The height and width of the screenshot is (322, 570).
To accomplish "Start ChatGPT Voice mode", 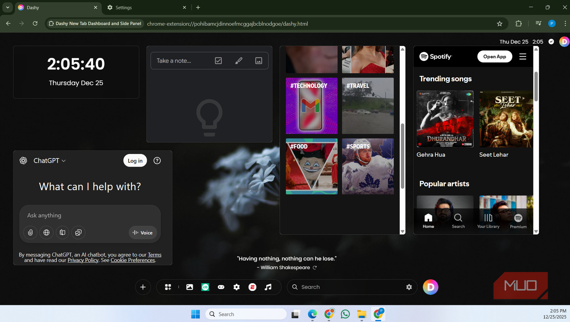I will (143, 232).
